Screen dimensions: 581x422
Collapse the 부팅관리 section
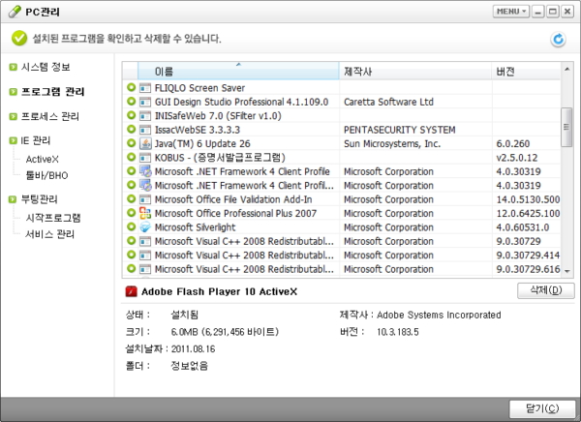(13, 199)
